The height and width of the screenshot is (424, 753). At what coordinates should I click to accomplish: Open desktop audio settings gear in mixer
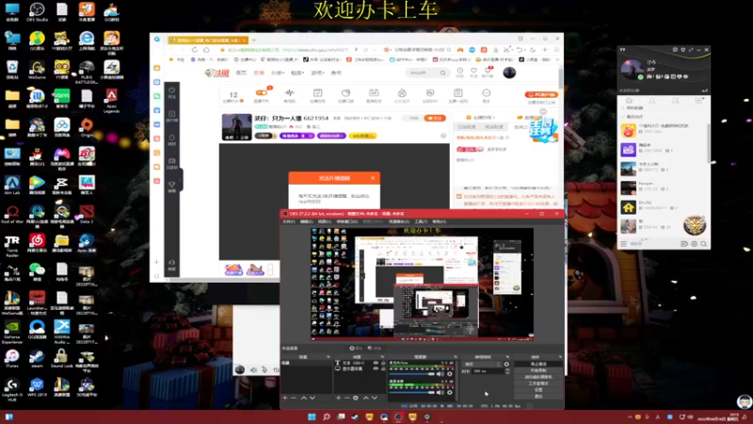click(x=450, y=392)
